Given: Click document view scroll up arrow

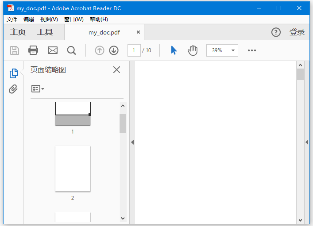Looking at the screenshot, I should click(x=300, y=65).
